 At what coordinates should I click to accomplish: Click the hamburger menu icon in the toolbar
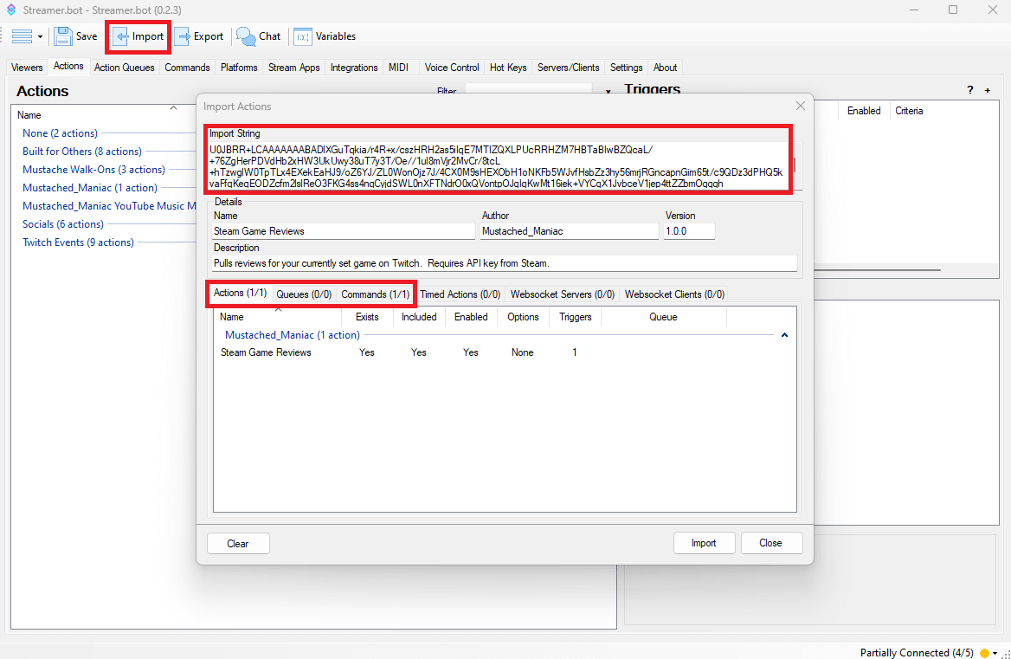point(22,36)
